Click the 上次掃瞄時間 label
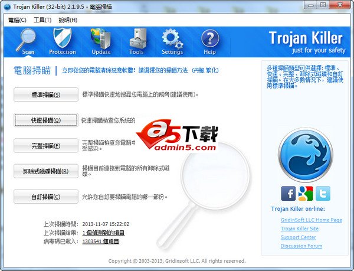This screenshot has height=271, width=354. pyautogui.click(x=61, y=224)
